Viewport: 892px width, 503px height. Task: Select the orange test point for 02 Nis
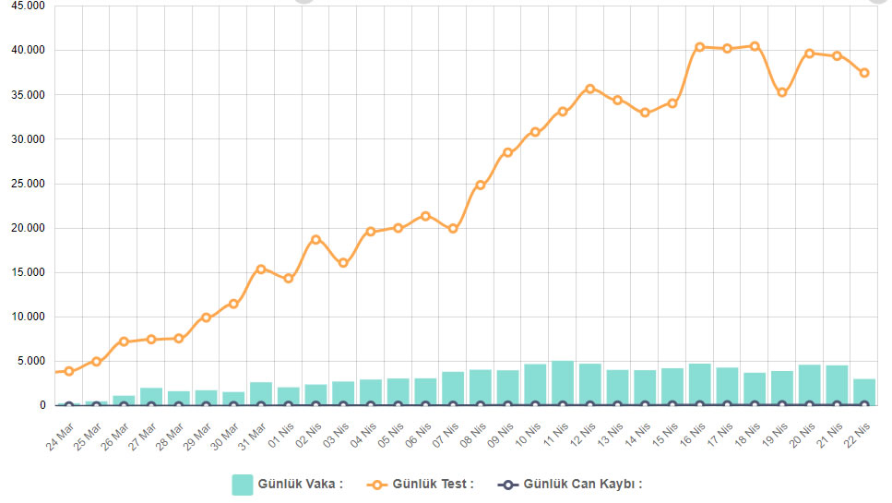315,239
